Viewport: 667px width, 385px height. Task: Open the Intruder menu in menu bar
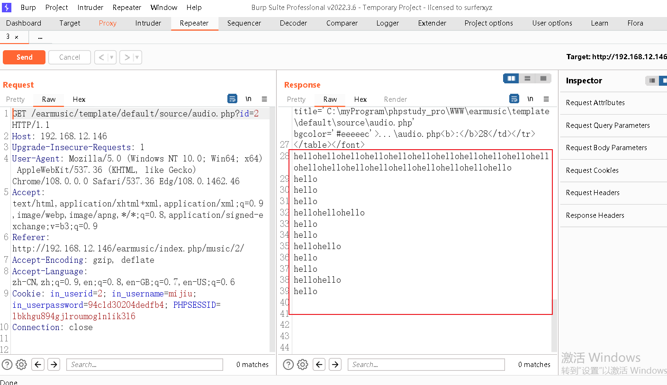point(90,8)
